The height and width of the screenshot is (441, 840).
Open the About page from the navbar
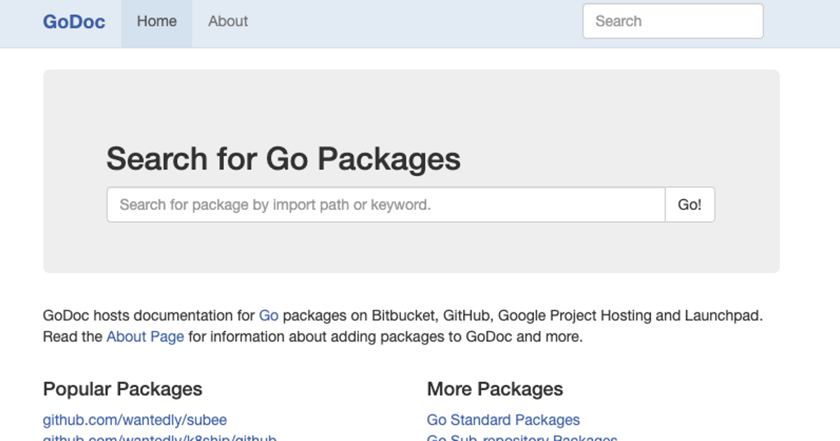[x=227, y=21]
